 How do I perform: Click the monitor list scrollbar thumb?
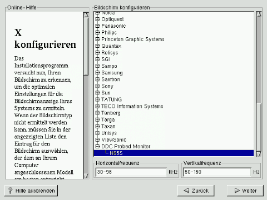point(259,127)
